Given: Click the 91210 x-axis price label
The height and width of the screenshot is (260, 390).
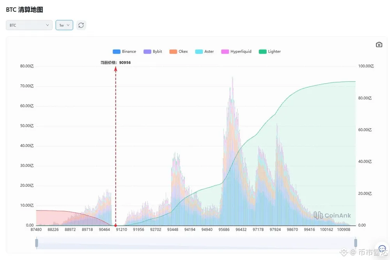Looking at the screenshot, I should 121,230.
